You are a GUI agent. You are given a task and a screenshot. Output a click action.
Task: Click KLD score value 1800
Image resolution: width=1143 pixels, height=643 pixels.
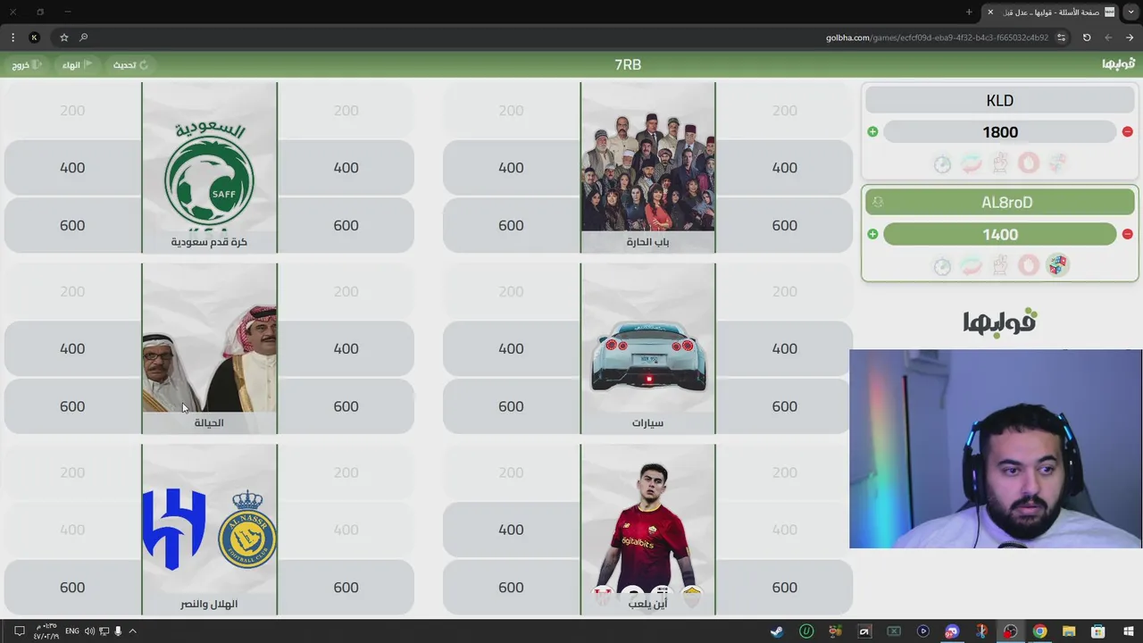click(1000, 132)
